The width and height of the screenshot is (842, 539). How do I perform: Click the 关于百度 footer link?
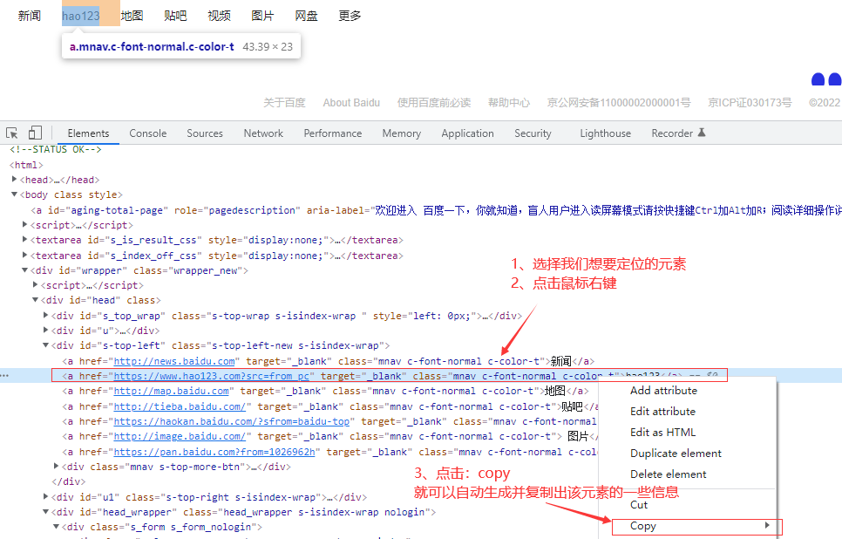coord(285,103)
